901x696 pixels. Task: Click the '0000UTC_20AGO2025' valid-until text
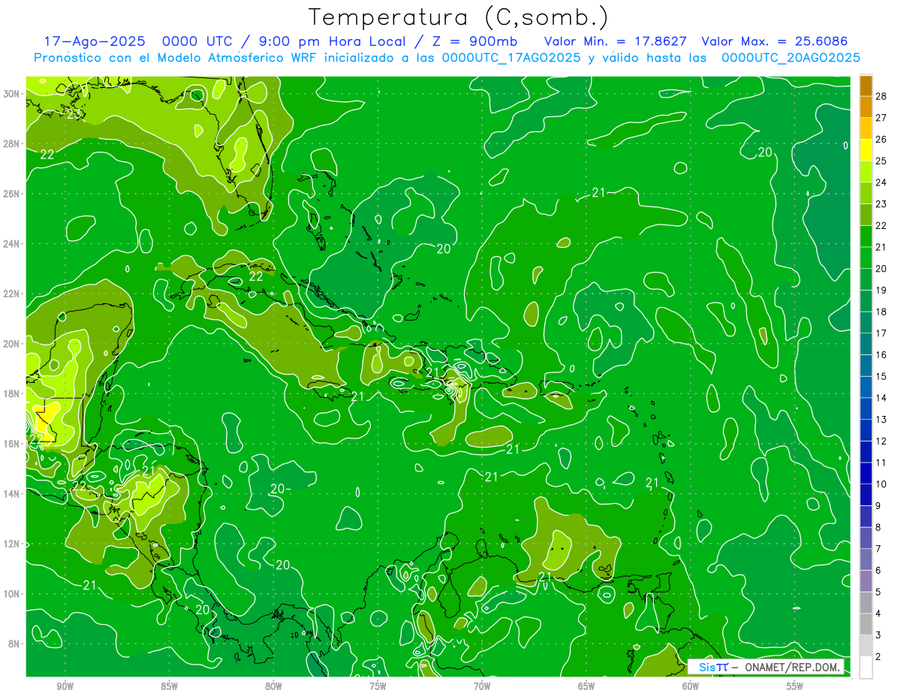coord(791,58)
